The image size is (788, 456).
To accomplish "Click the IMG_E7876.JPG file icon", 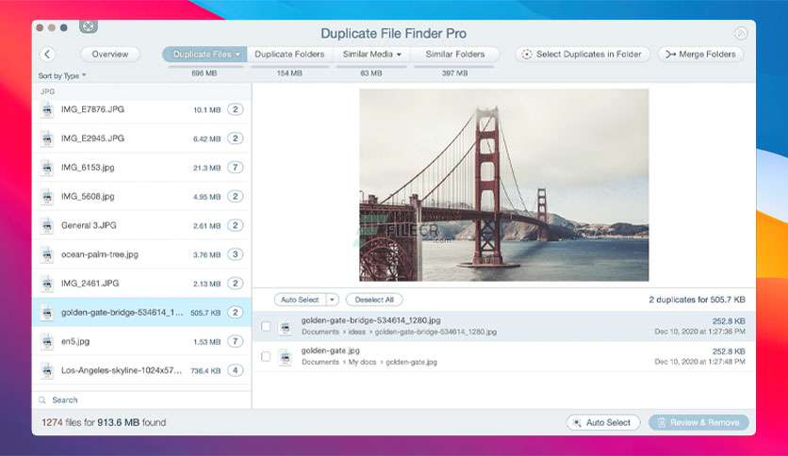I will coord(47,109).
